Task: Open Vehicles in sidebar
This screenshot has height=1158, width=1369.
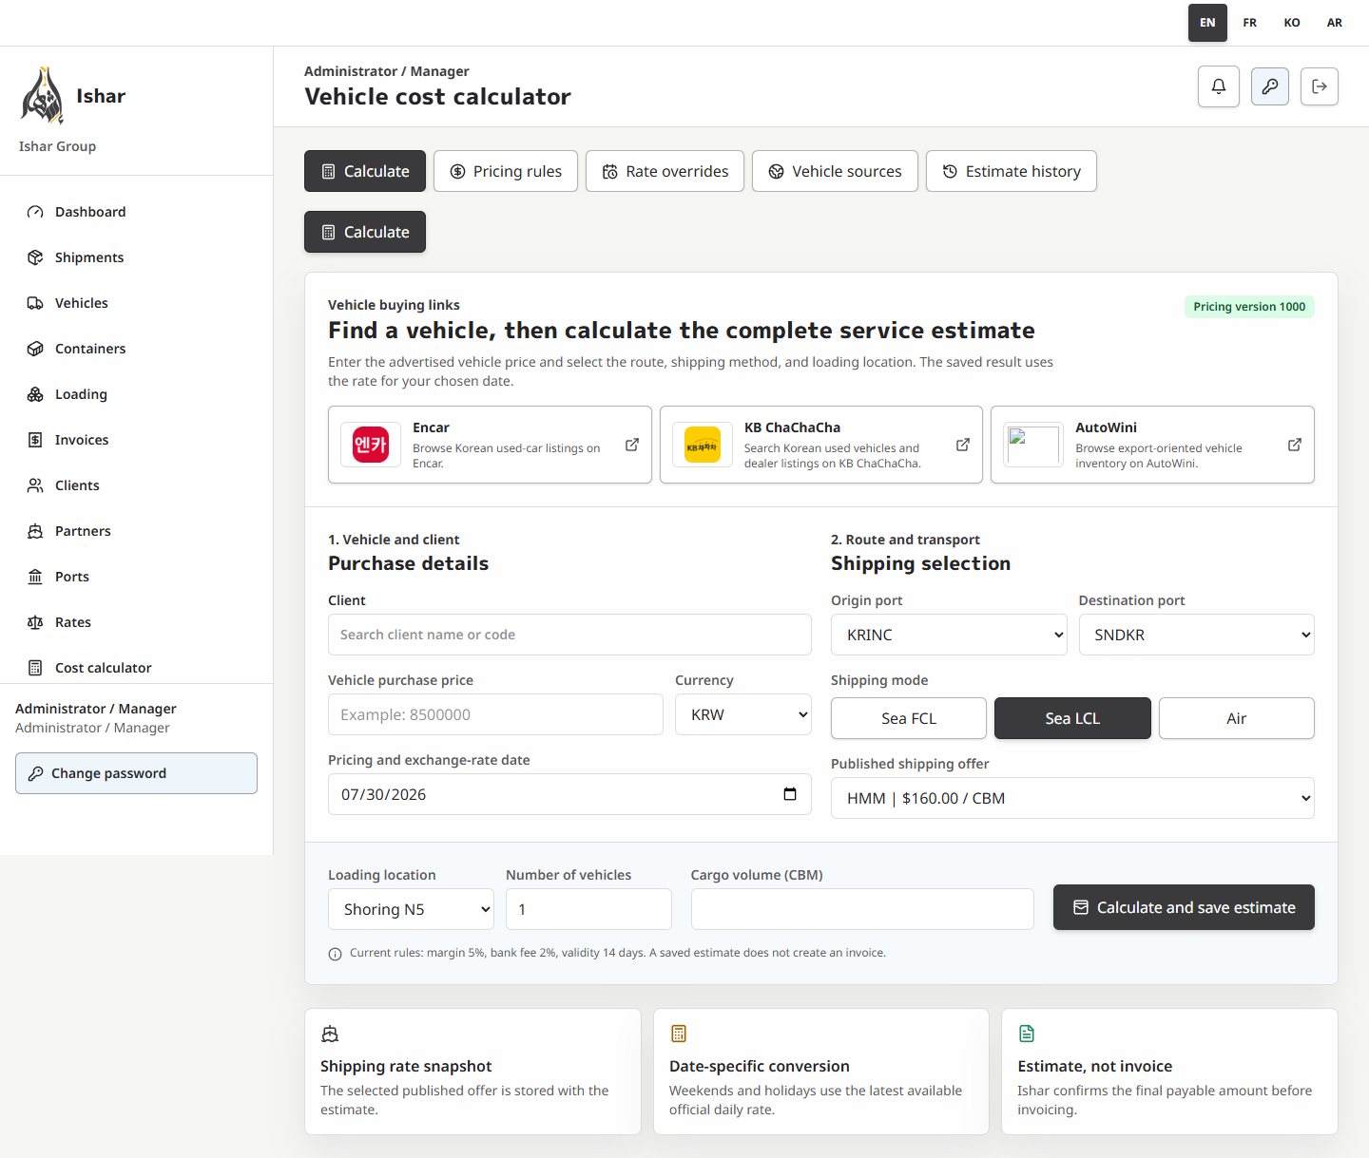Action: pos(136,303)
